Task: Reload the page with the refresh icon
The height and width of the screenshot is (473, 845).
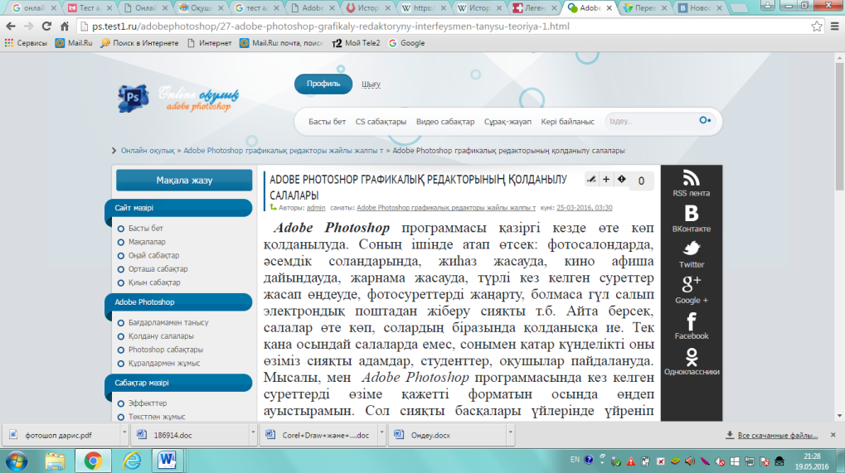Action: coord(46,26)
